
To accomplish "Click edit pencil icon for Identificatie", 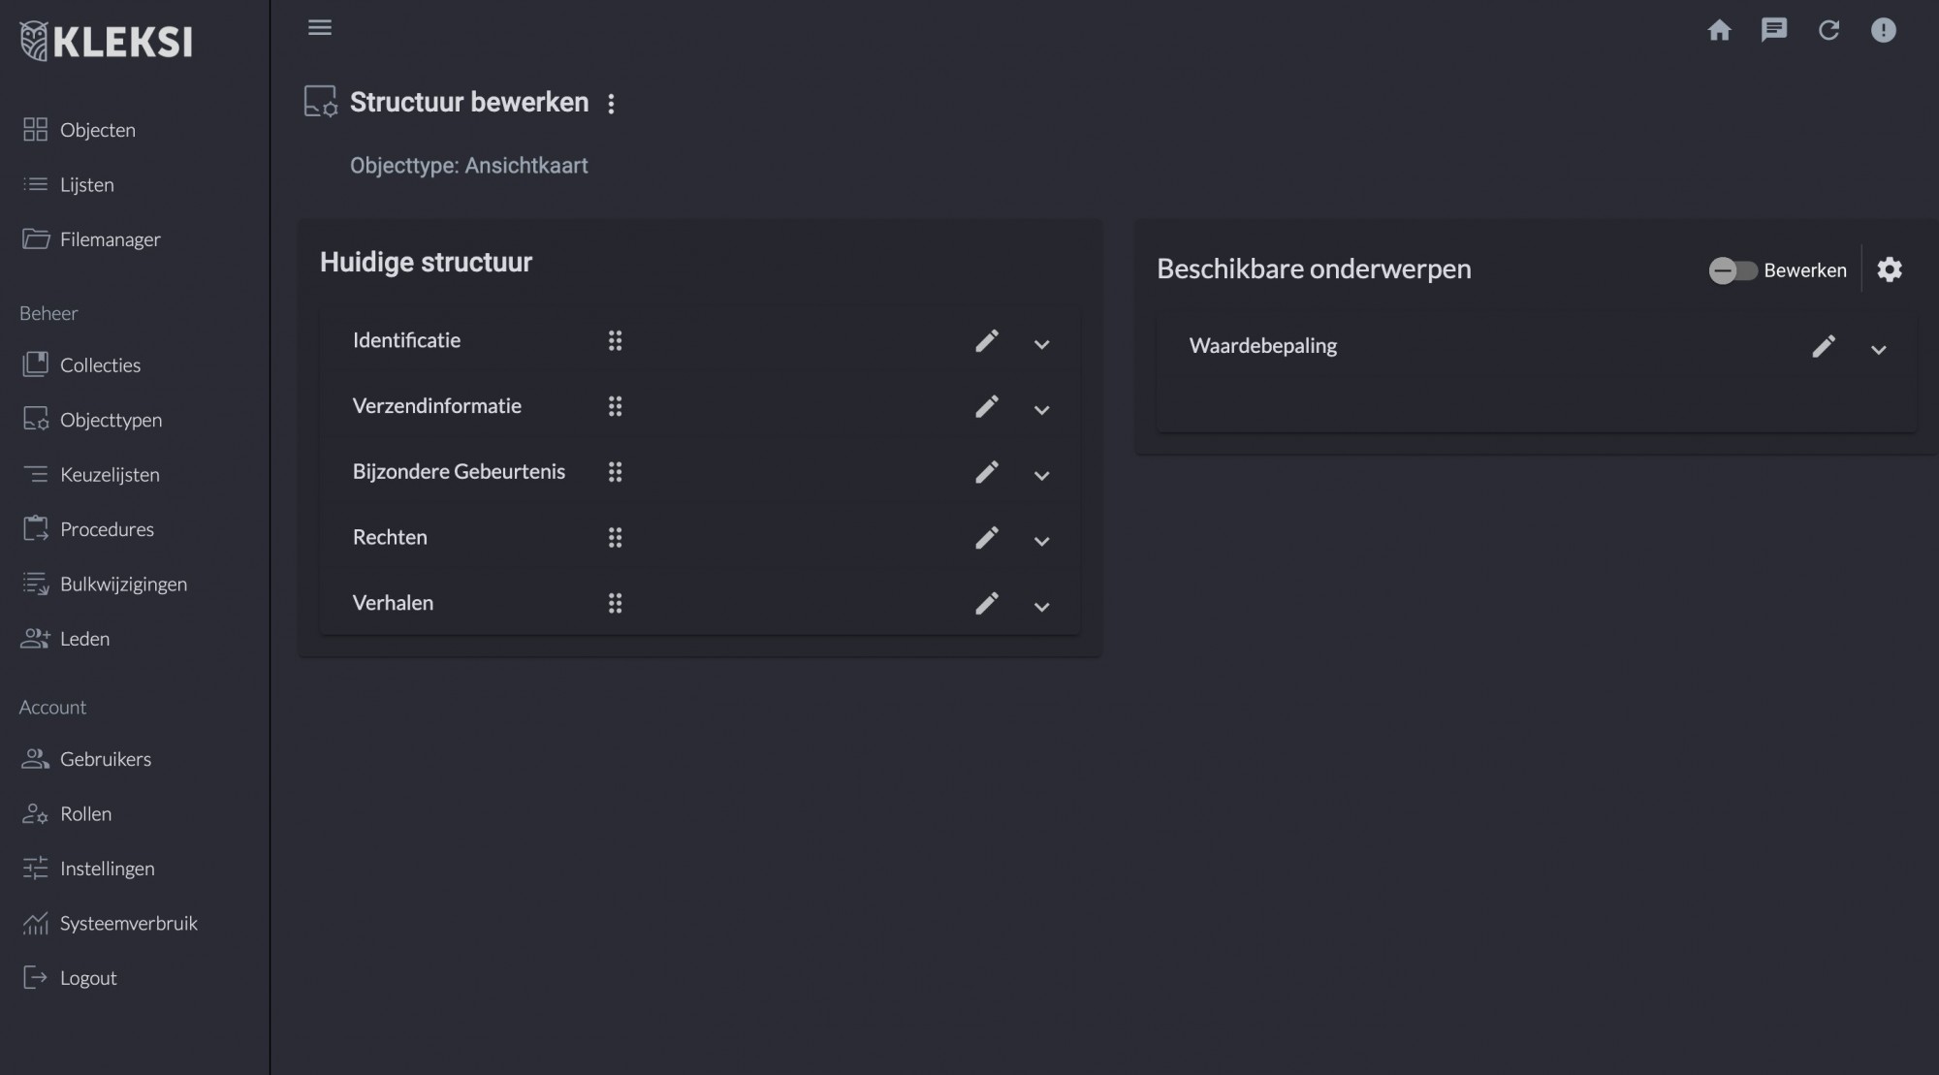I will [986, 341].
